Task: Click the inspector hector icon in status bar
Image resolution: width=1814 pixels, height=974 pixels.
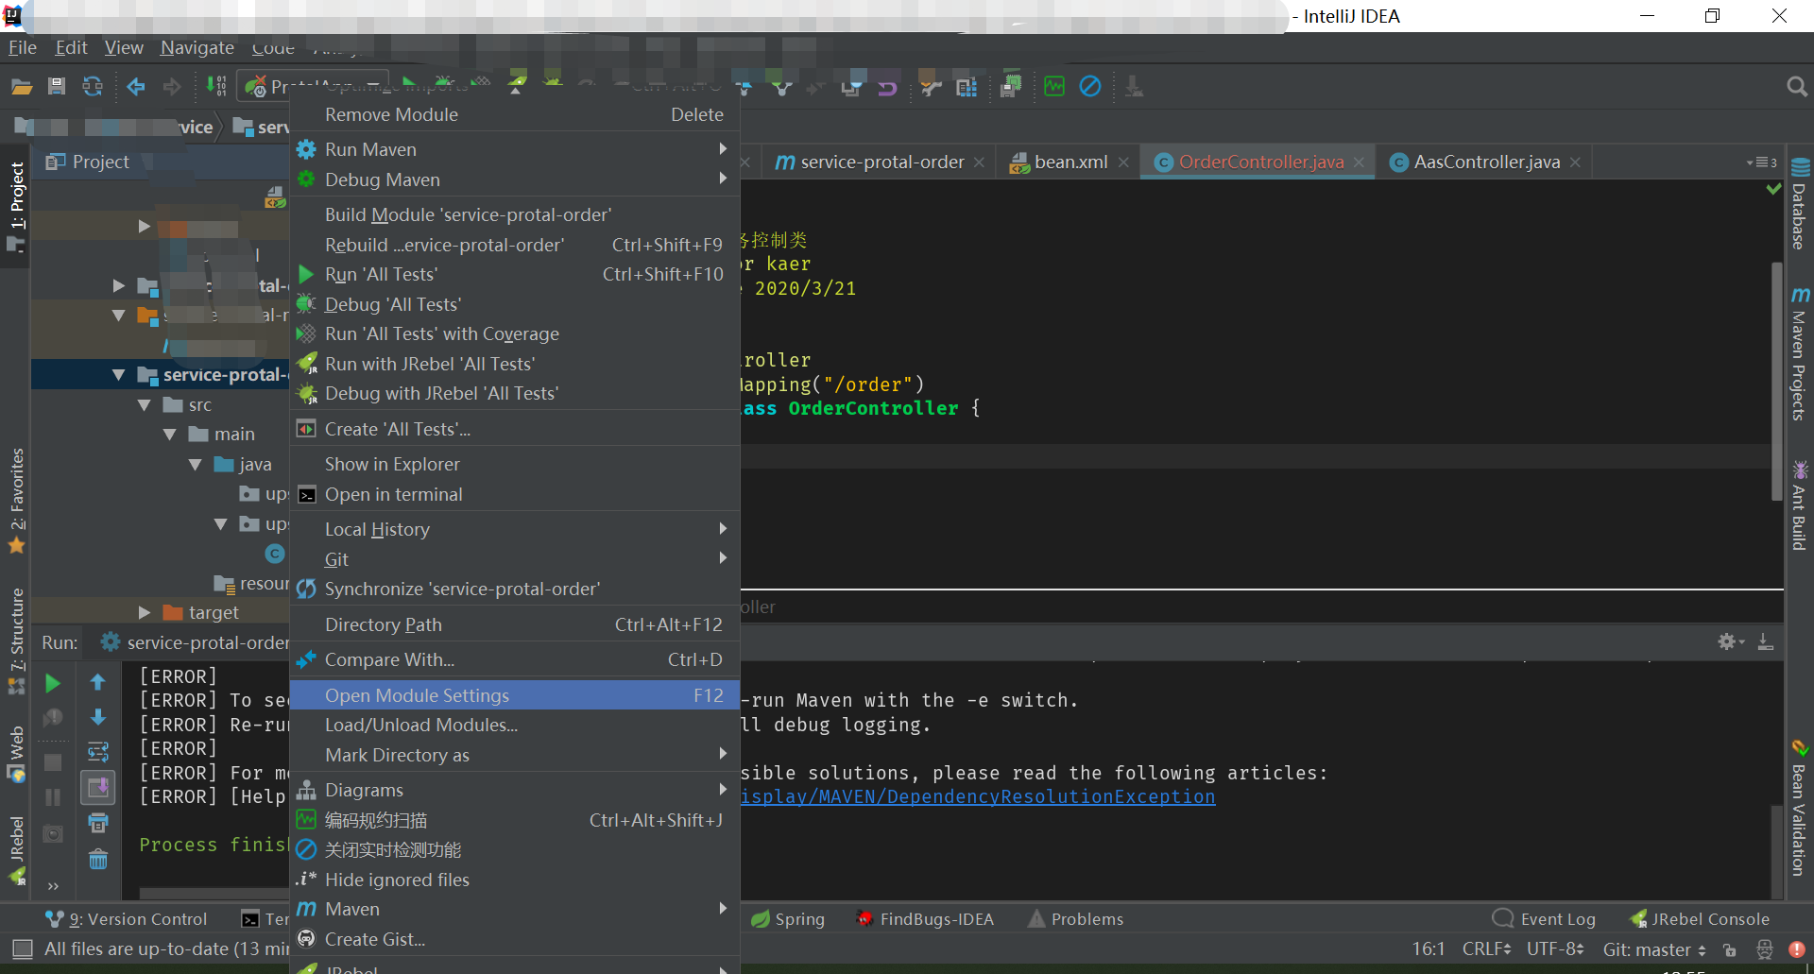Action: 1764,949
